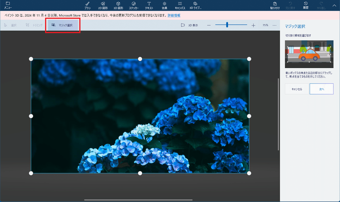Image resolution: width=340 pixels, height=202 pixels.
Task: Click the zoom slider handle
Action: tap(227, 25)
